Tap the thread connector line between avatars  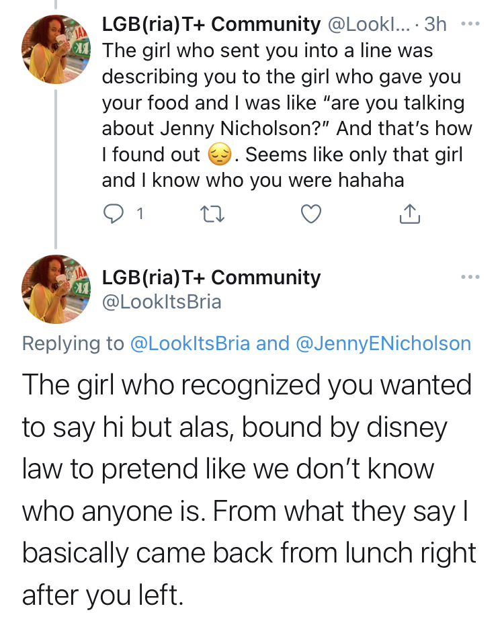coord(56,169)
